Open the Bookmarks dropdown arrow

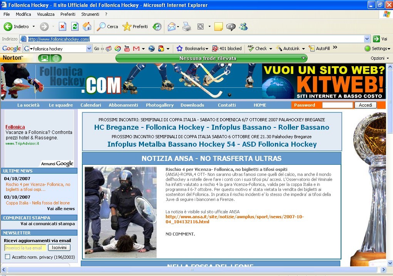tap(207, 49)
